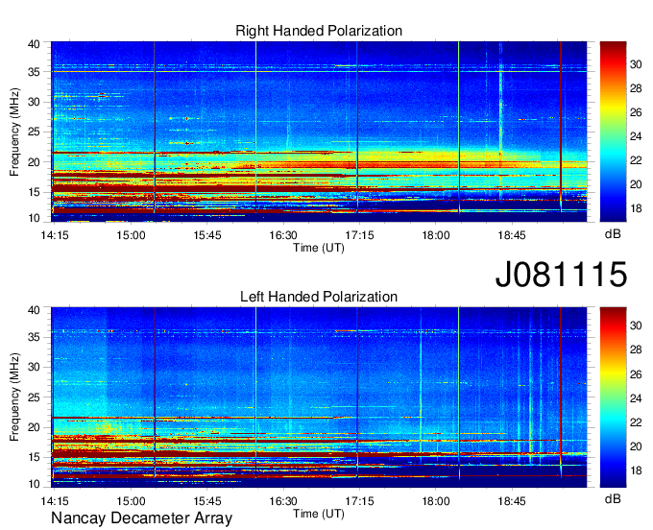Image resolution: width=653 pixels, height=530 pixels.
Task: Click the 17:15 time tick under Right Handed plot
Action: (x=359, y=235)
